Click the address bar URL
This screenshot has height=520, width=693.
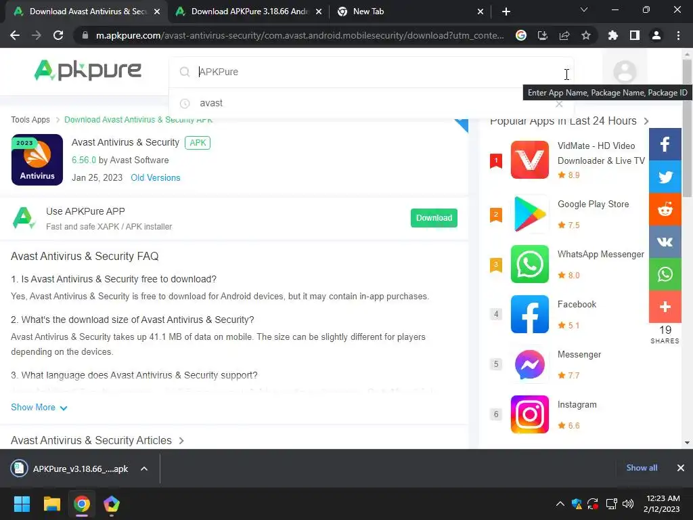tap(300, 35)
